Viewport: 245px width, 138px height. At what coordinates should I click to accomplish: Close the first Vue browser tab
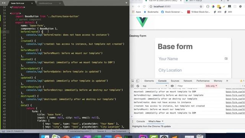point(181,1)
